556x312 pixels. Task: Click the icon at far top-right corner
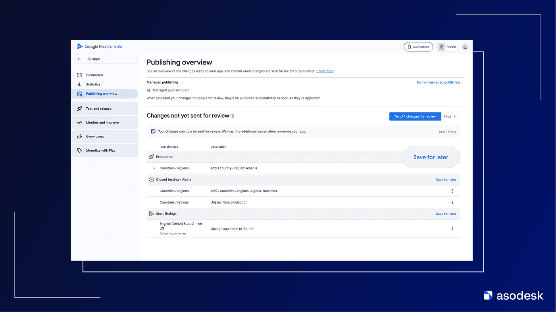point(465,47)
